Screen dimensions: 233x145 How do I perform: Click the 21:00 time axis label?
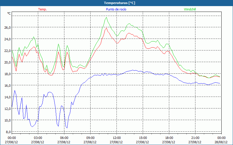195,138
